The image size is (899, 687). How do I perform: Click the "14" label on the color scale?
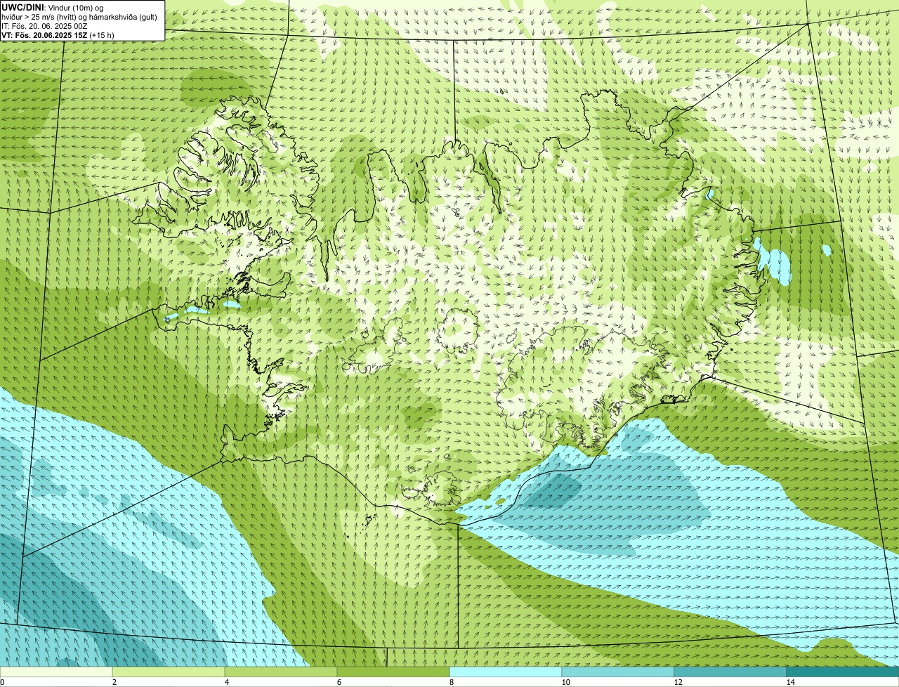(x=790, y=682)
